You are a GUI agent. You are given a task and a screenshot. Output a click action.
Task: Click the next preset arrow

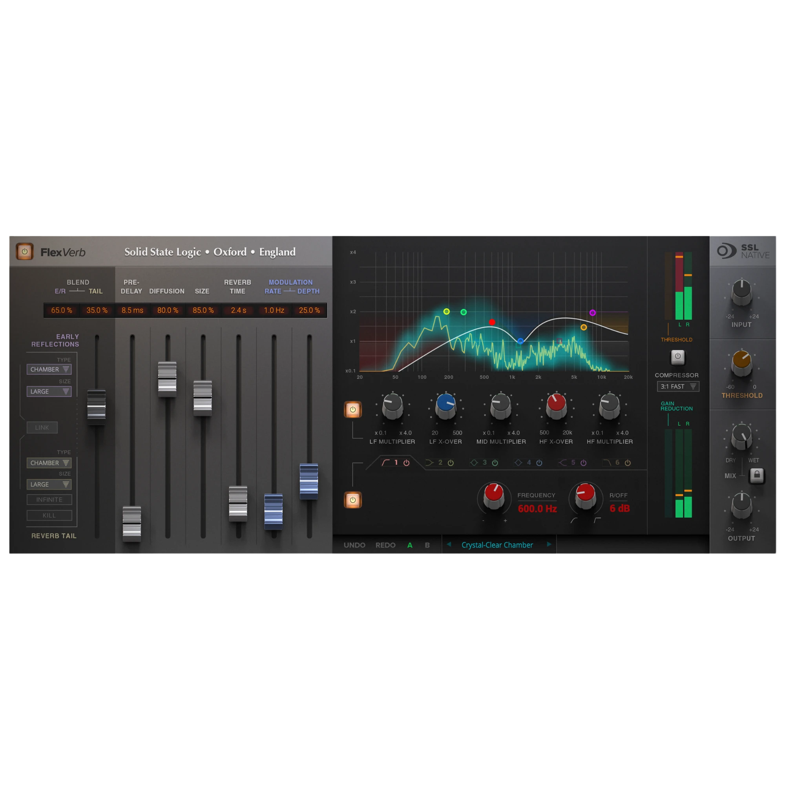point(549,544)
